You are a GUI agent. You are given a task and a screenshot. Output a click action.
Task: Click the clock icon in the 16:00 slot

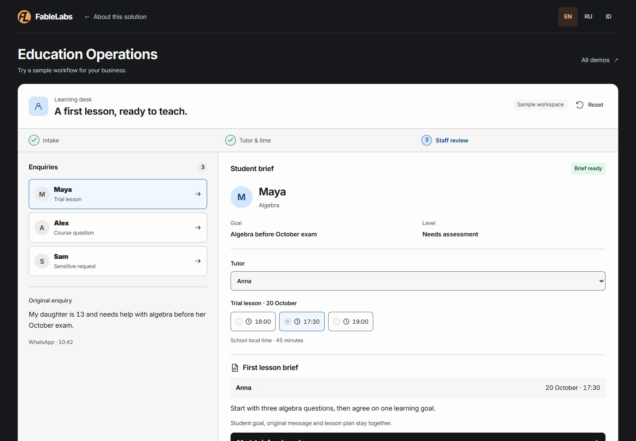coord(249,321)
